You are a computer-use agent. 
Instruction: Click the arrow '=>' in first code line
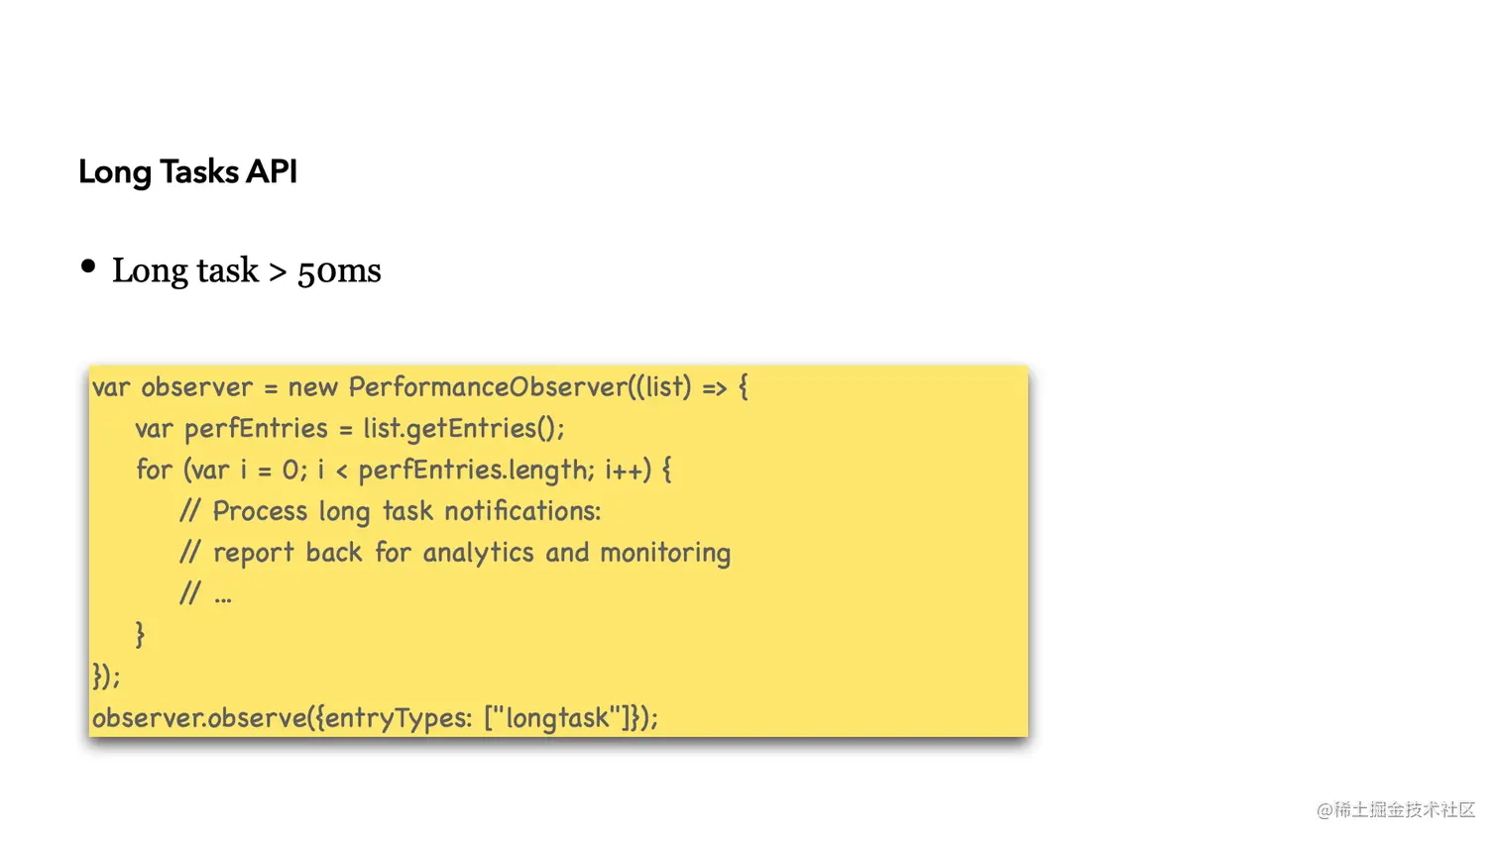click(x=715, y=387)
